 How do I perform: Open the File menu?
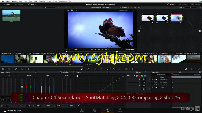point(21,1)
